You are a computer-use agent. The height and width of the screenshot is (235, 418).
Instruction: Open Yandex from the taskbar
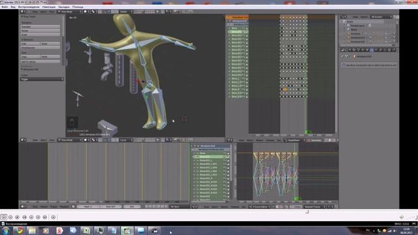59,230
